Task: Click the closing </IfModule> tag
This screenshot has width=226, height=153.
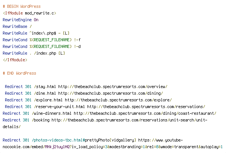Action: point(15,60)
